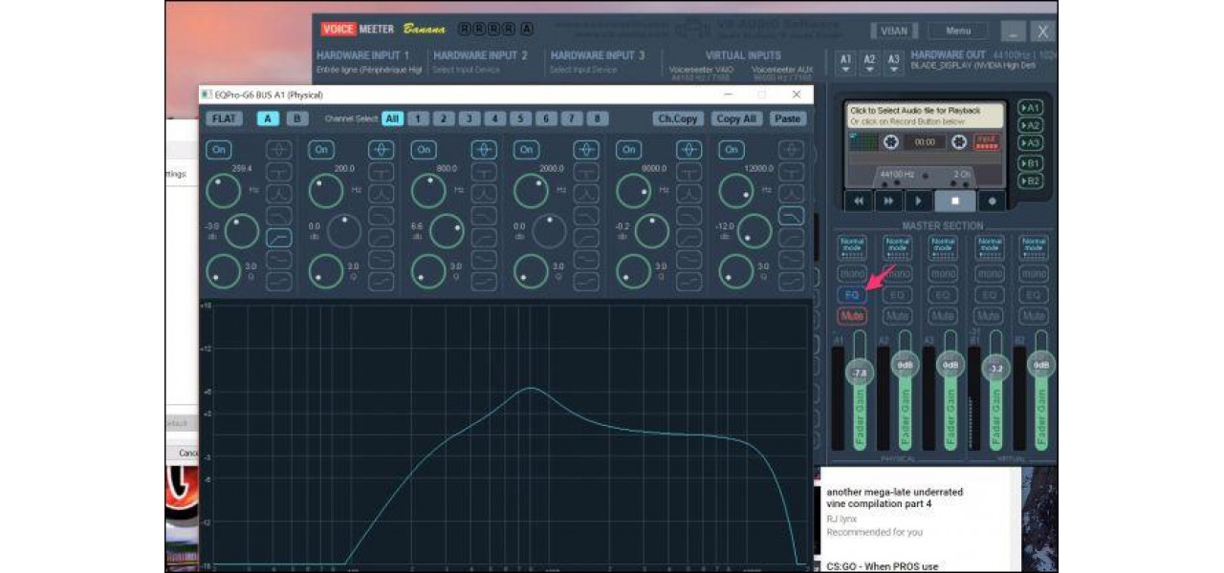Image resolution: width=1224 pixels, height=573 pixels.
Task: Toggle the On switch for the 800 Hz band
Action: coord(424,150)
